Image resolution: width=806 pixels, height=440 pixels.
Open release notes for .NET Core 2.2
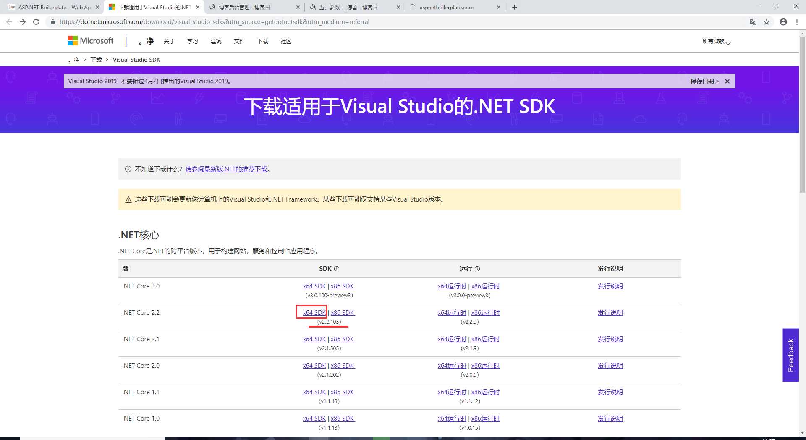click(610, 313)
